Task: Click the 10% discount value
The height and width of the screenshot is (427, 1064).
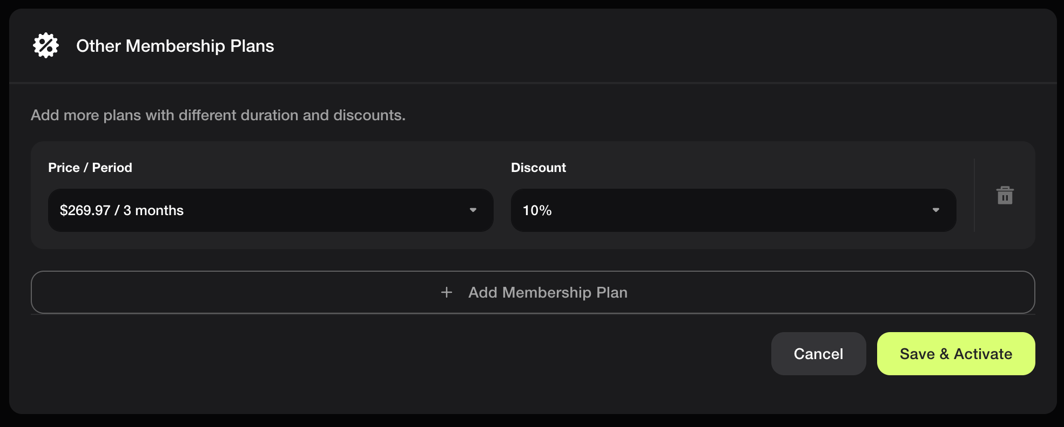Action: 537,210
